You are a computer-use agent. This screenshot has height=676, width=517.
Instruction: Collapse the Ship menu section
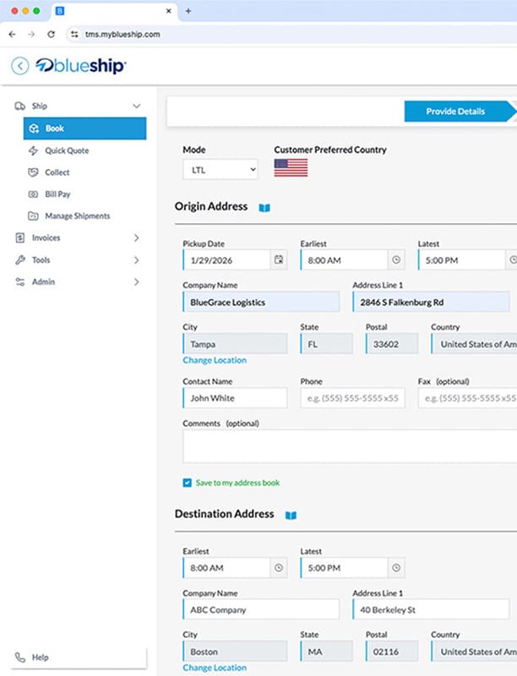(137, 106)
